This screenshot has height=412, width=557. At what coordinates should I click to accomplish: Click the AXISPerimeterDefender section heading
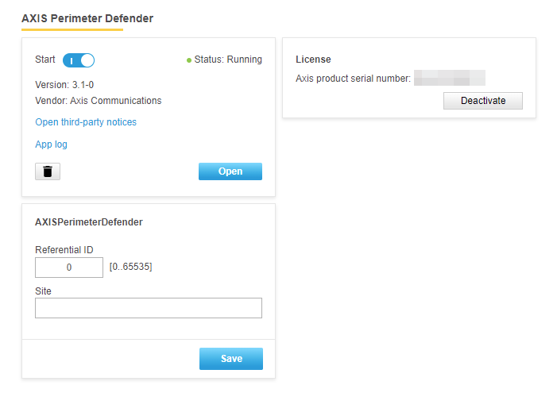(89, 222)
